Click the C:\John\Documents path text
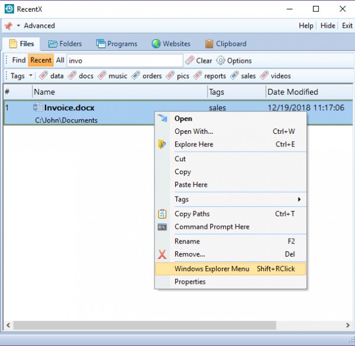This screenshot has width=355, height=346. point(66,120)
